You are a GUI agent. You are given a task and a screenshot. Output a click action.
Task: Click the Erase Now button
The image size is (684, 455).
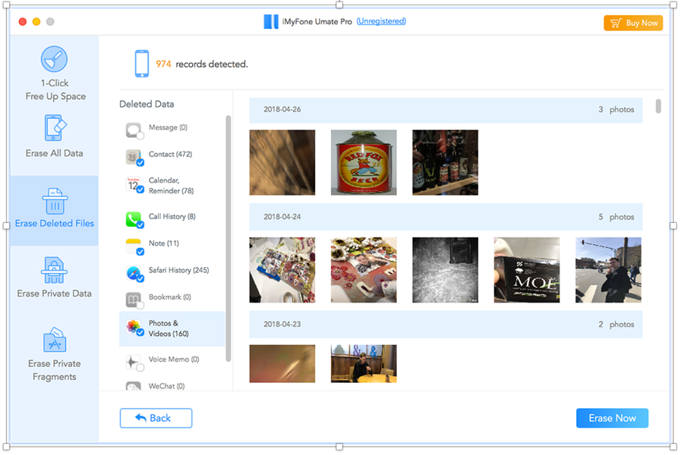coord(612,418)
